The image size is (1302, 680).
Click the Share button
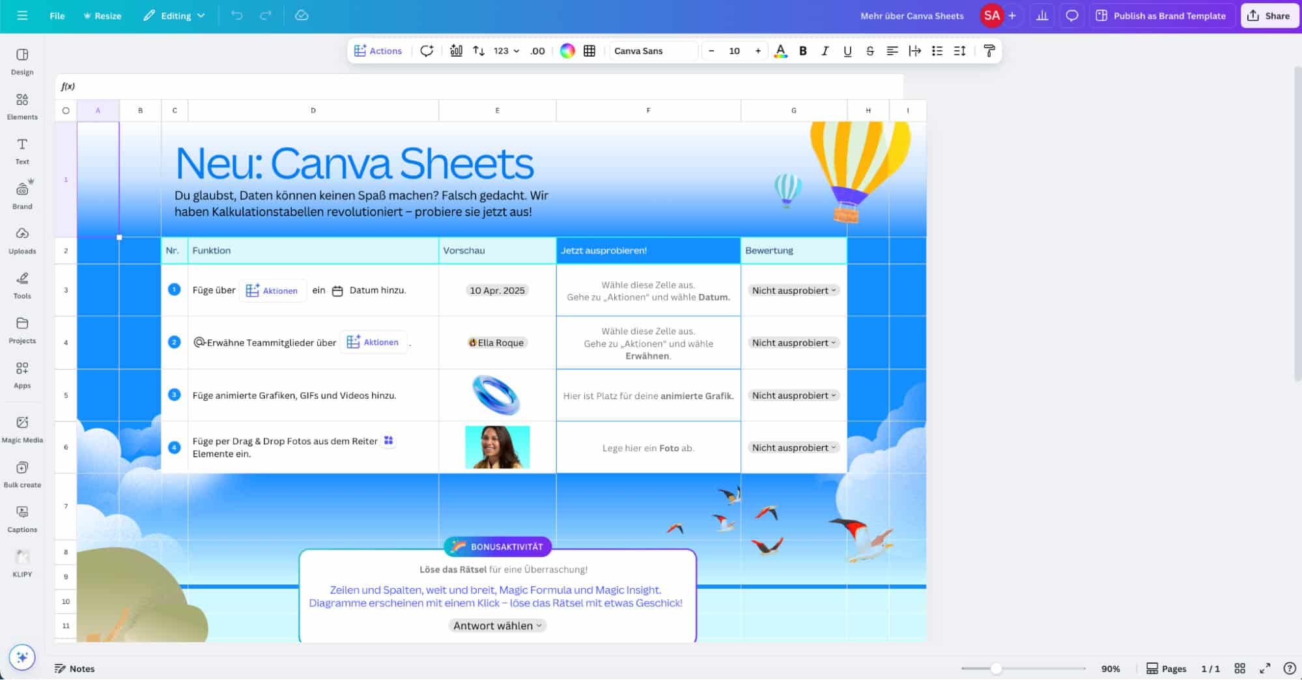coord(1269,16)
